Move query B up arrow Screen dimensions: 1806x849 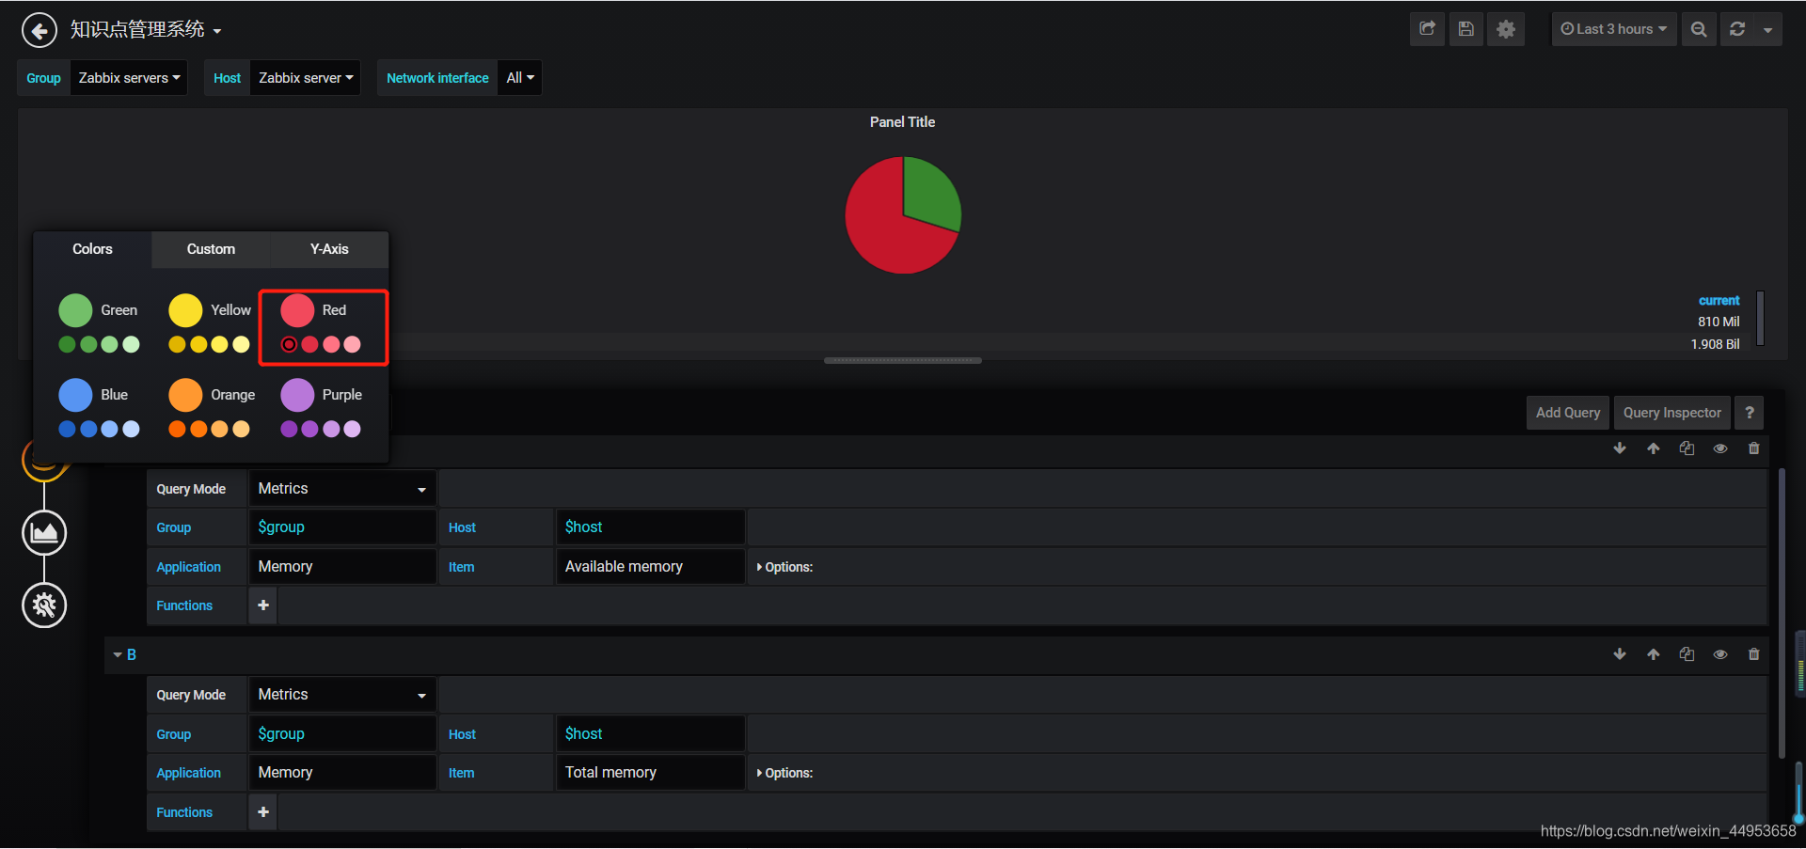(x=1654, y=654)
